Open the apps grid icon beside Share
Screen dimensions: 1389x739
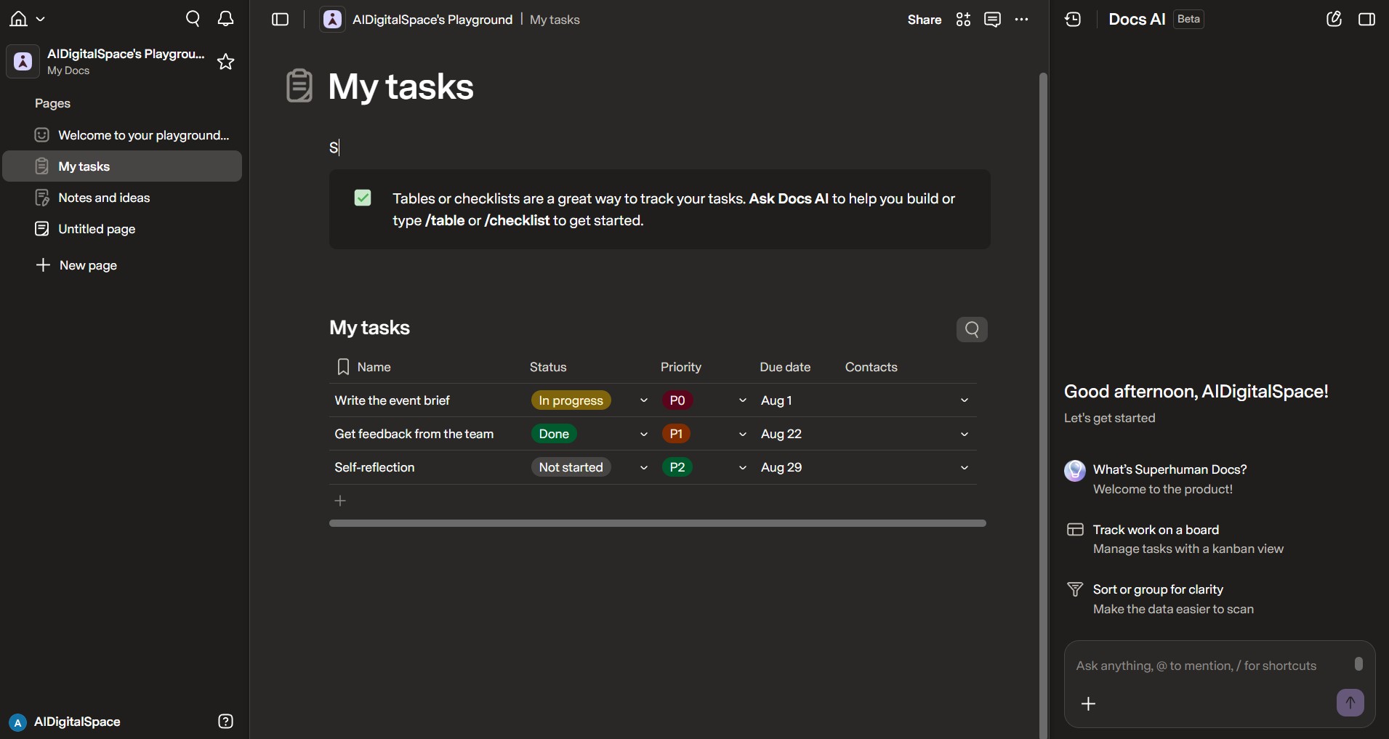pyautogui.click(x=963, y=20)
